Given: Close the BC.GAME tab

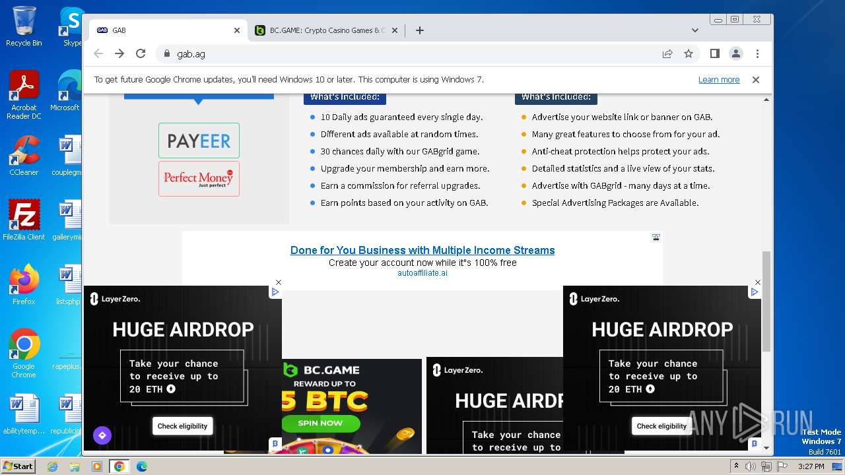Looking at the screenshot, I should 395,30.
